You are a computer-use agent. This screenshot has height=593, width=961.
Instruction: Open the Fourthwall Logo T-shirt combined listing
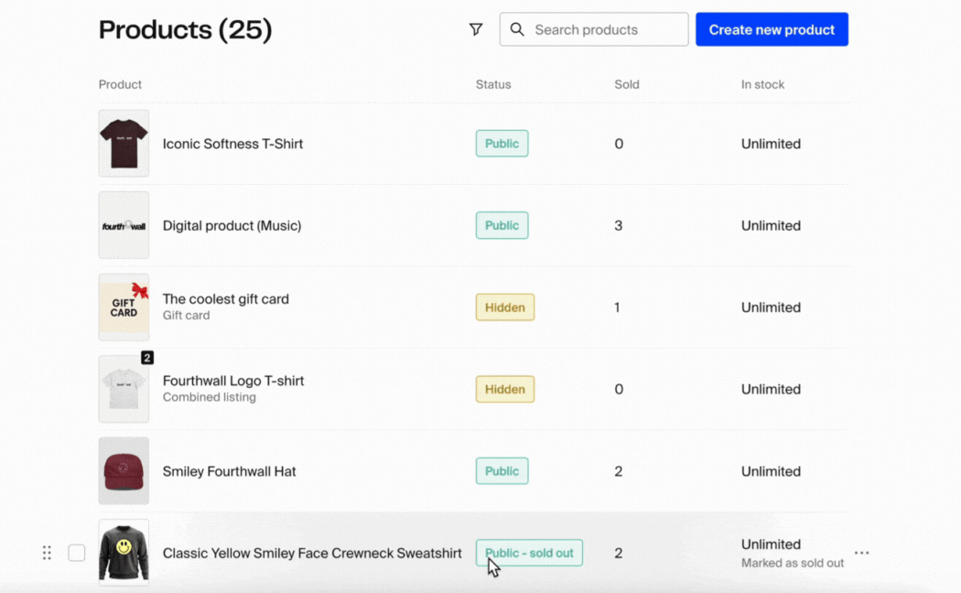click(x=234, y=381)
